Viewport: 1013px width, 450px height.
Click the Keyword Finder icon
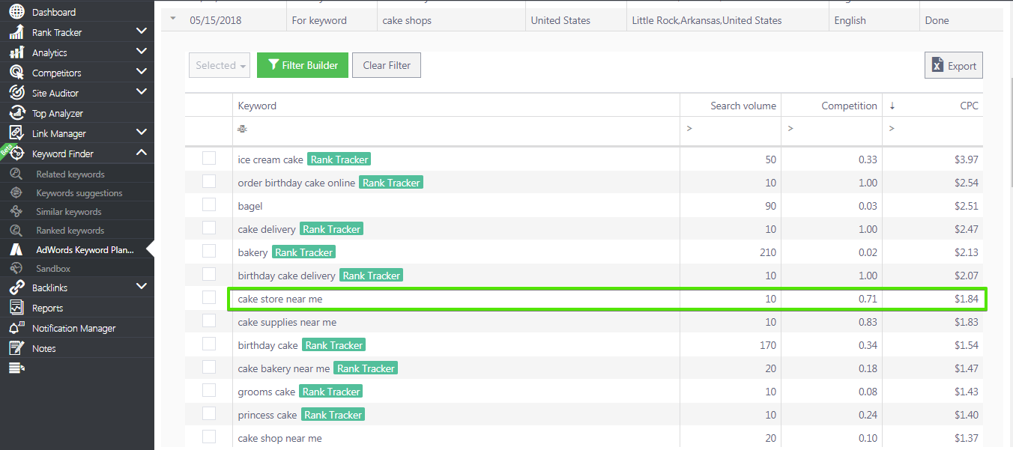tap(16, 153)
